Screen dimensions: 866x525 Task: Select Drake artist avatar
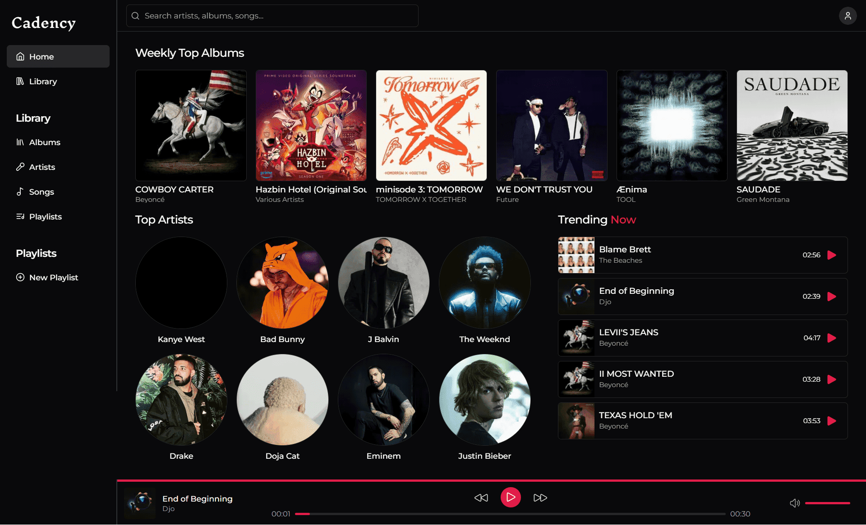tap(181, 400)
